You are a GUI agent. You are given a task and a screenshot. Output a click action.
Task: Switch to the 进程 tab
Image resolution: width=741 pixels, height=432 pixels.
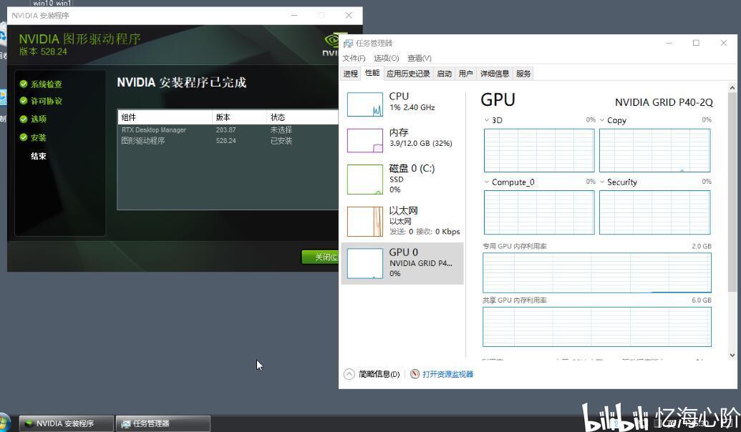(350, 74)
